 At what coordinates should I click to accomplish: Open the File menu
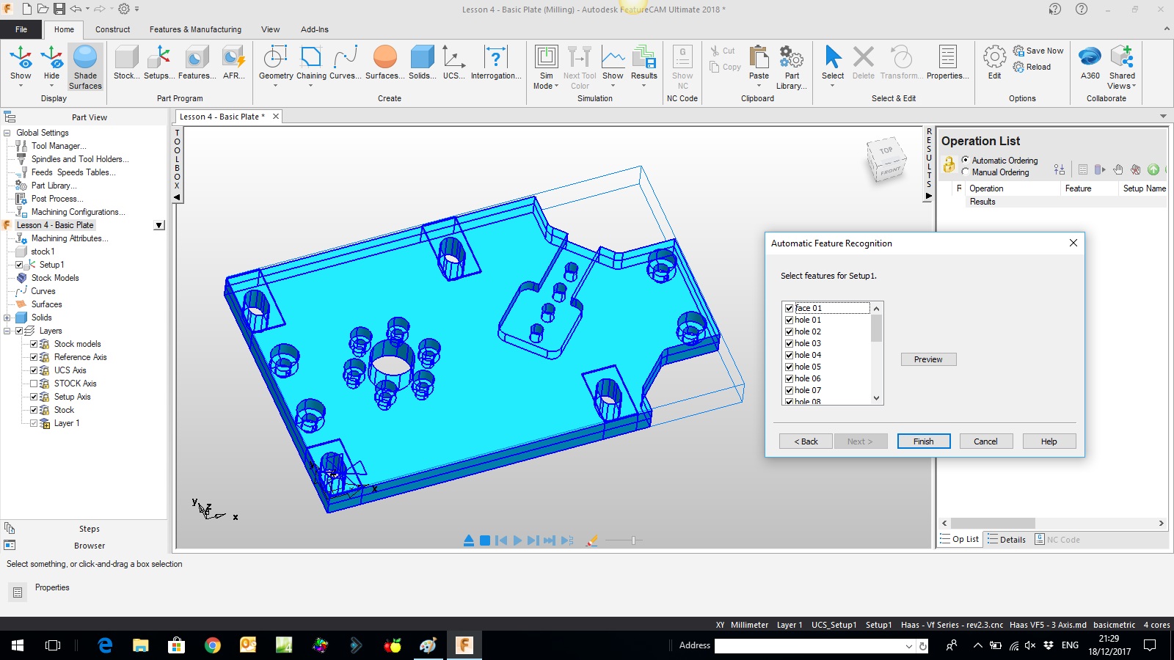pyautogui.click(x=21, y=29)
